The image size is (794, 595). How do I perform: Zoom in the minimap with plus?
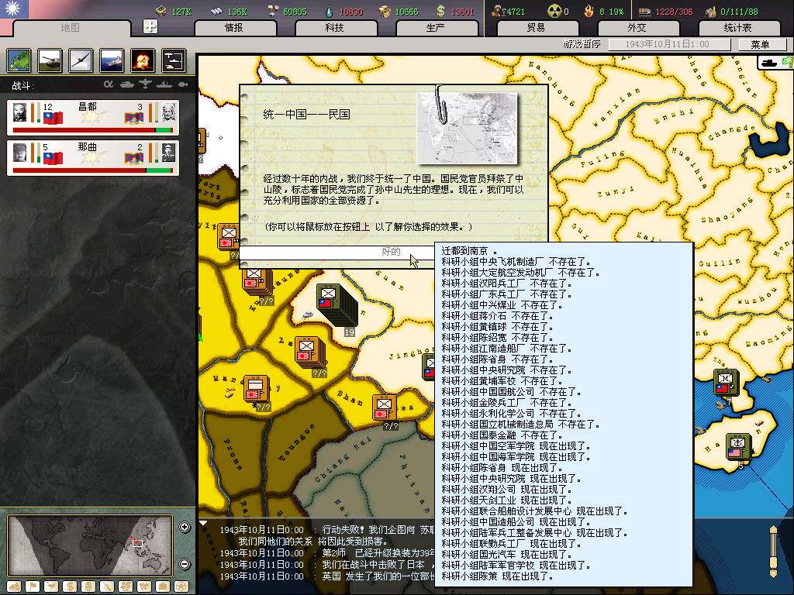185,527
